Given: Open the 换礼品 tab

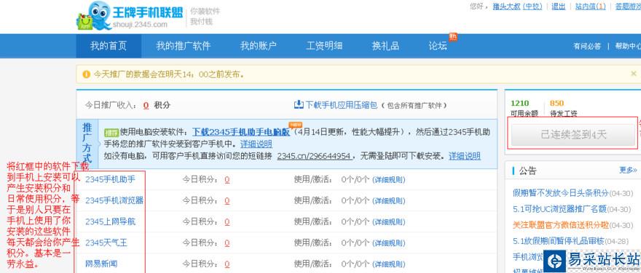Looking at the screenshot, I should coord(385,46).
